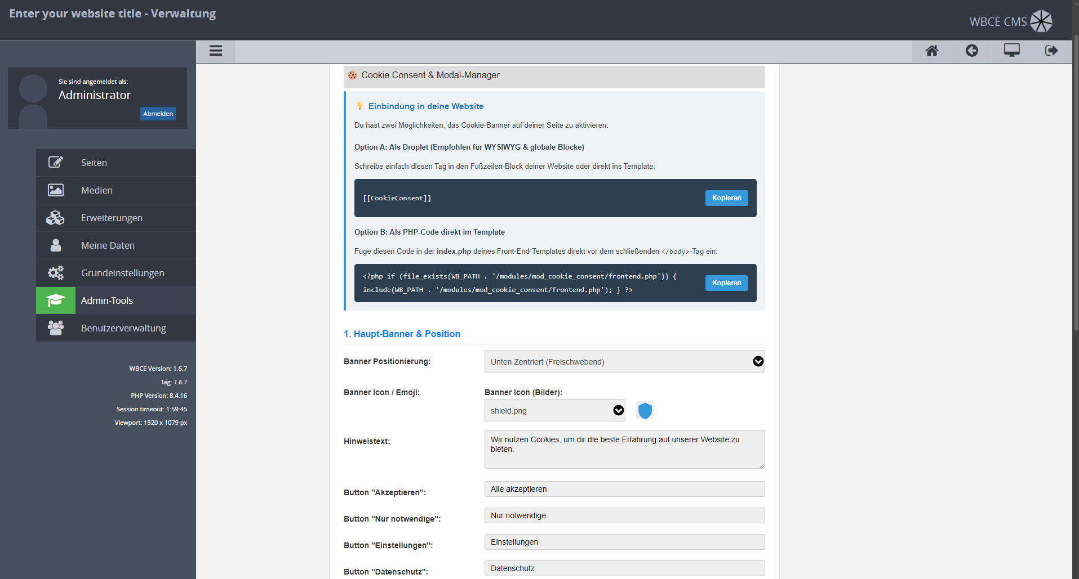This screenshot has width=1079, height=579.
Task: Toggle the hamburger sidebar menu
Action: click(x=216, y=51)
